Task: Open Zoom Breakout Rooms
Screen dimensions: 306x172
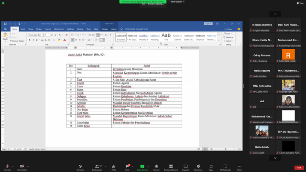Action: click(171, 167)
